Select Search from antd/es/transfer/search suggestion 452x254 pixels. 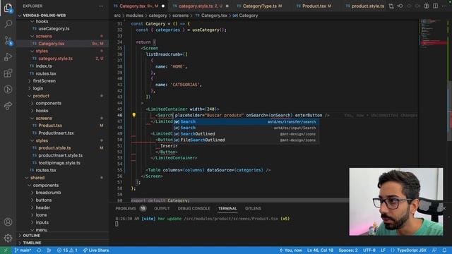pyautogui.click(x=246, y=122)
